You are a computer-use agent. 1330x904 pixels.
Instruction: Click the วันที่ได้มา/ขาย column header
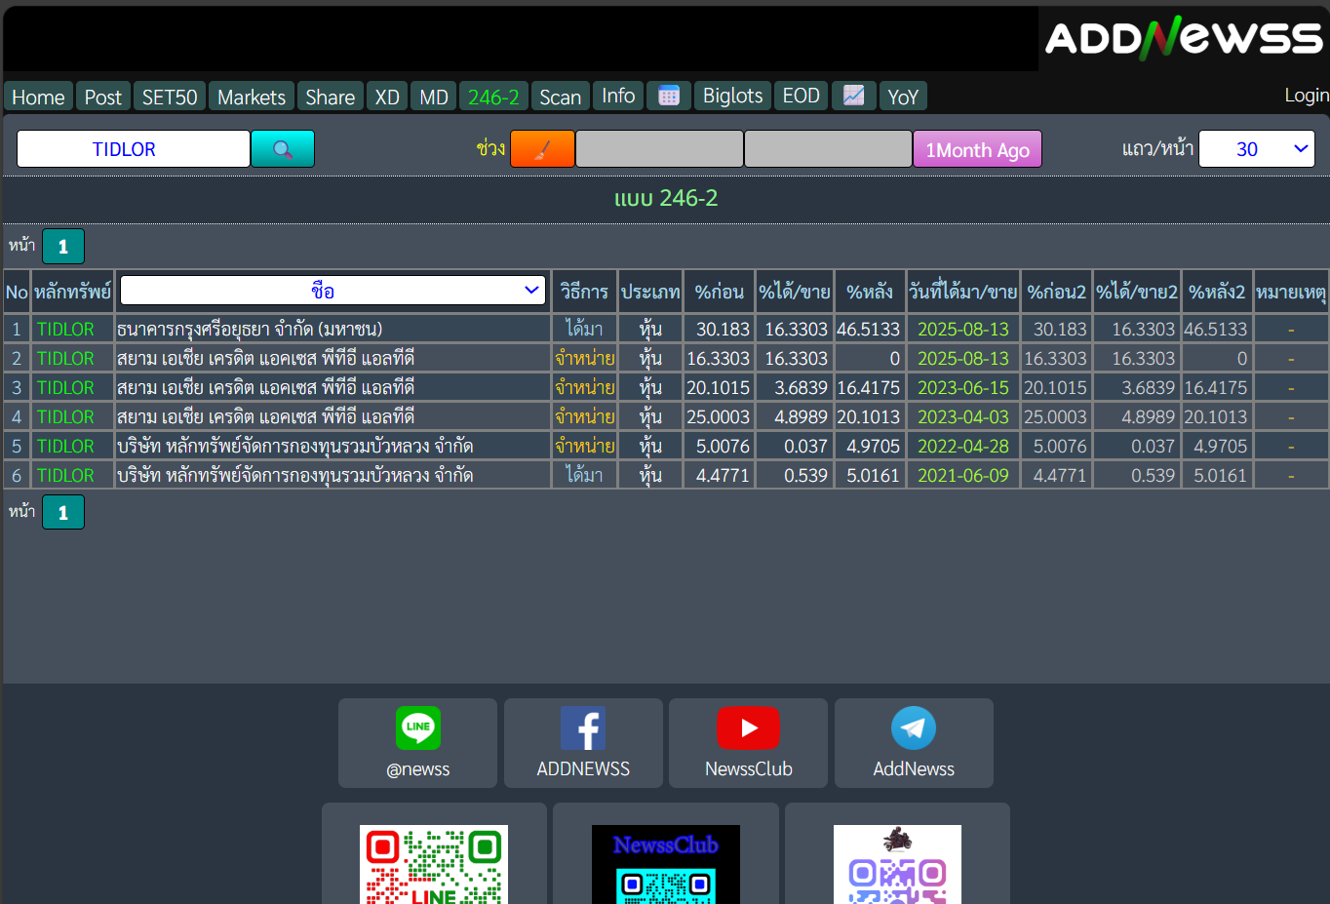click(x=963, y=291)
